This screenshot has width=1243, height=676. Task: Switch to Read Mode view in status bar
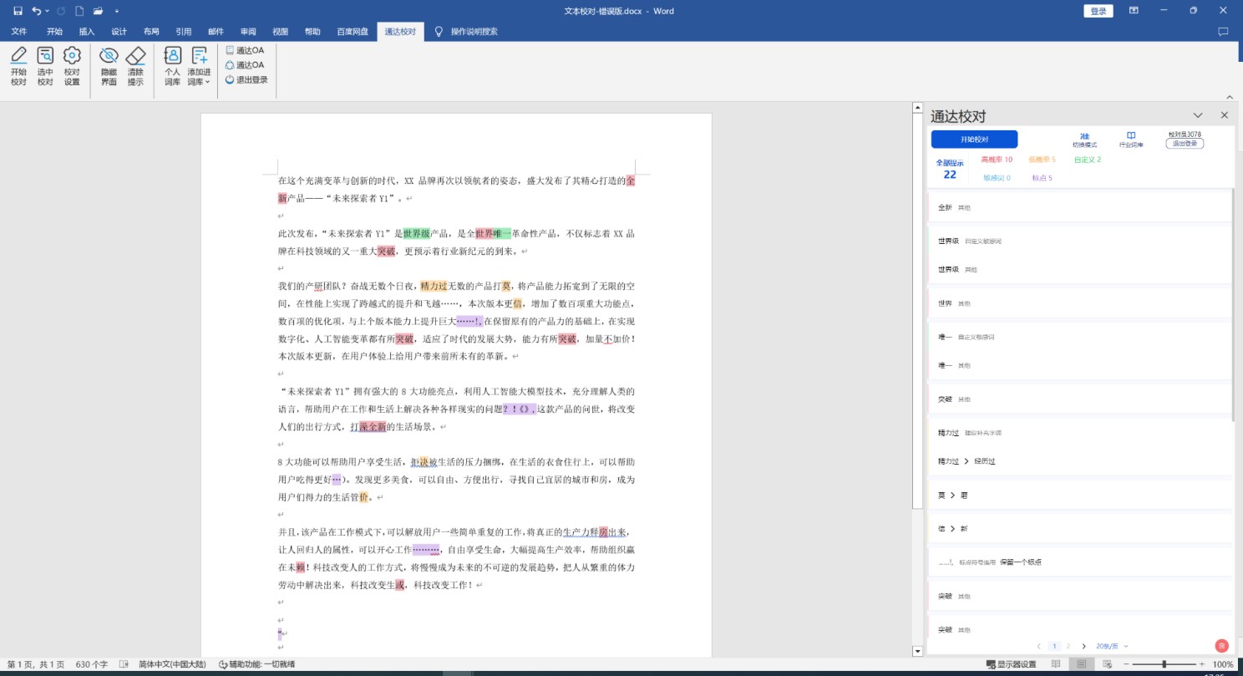(1056, 664)
